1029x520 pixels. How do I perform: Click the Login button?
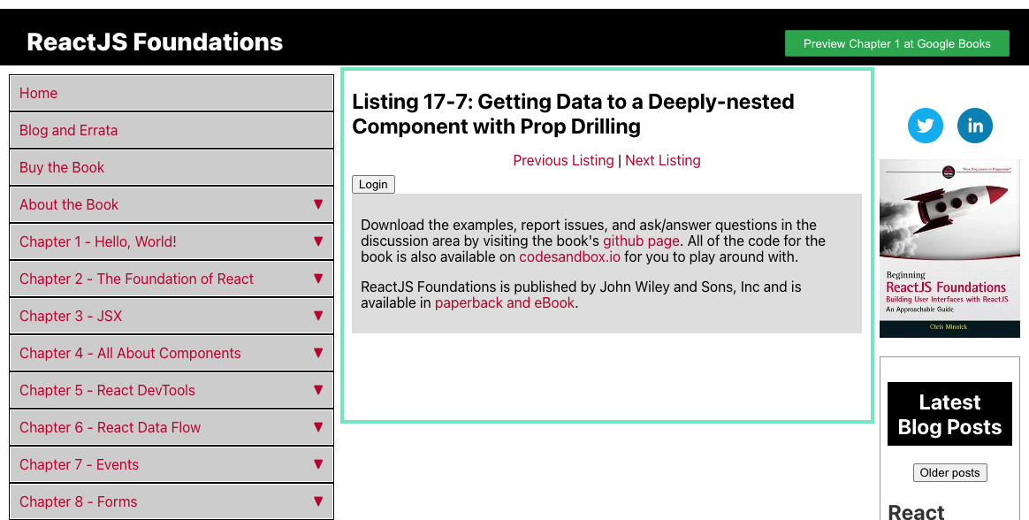(373, 185)
